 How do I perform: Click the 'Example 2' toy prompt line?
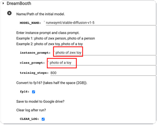(x=50, y=44)
